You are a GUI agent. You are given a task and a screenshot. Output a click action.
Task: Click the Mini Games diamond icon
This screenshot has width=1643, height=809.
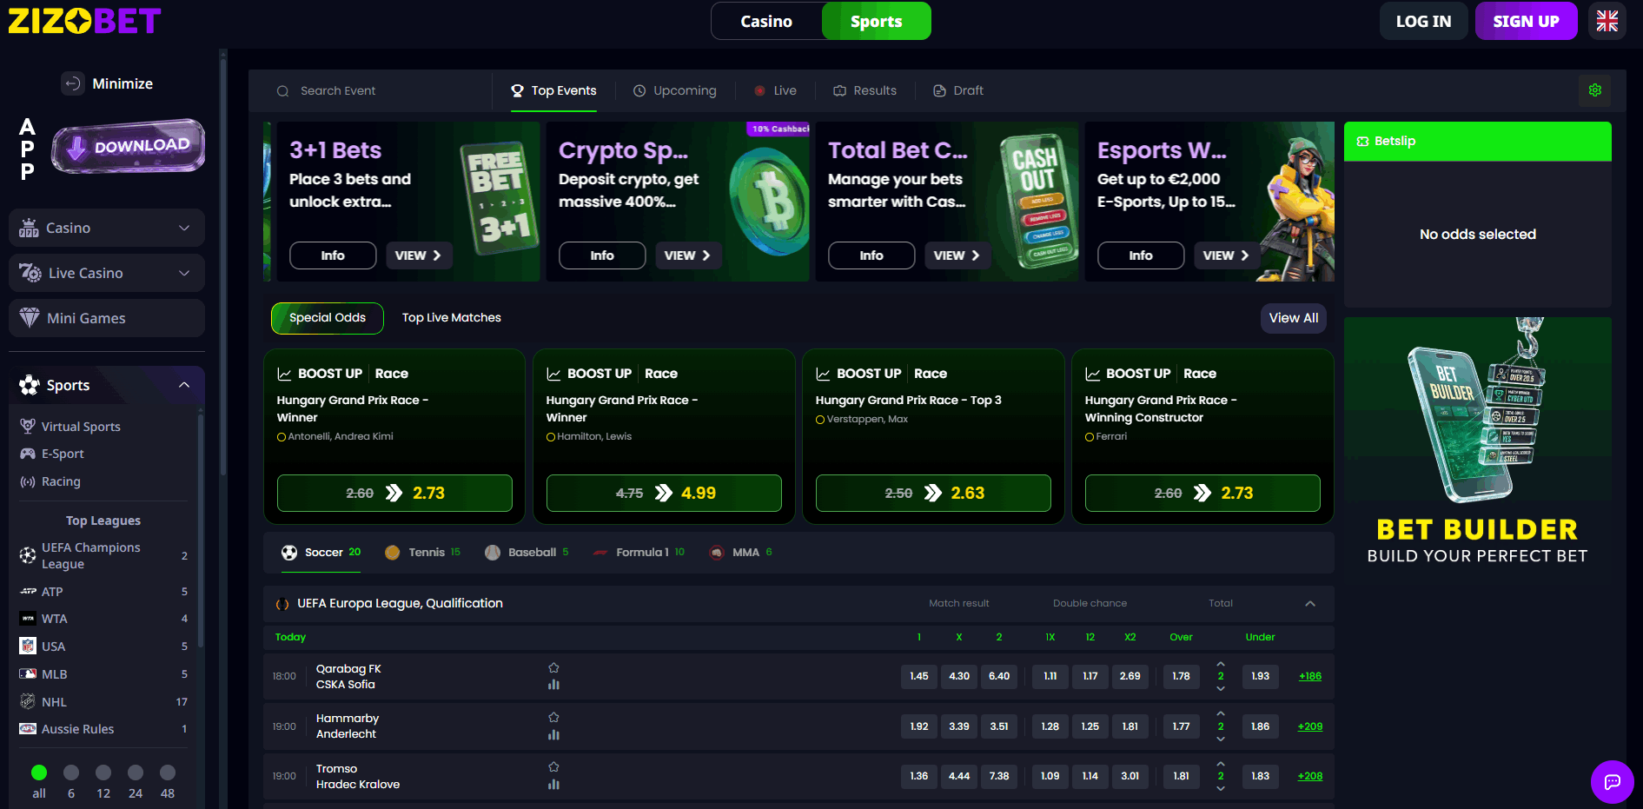[30, 317]
